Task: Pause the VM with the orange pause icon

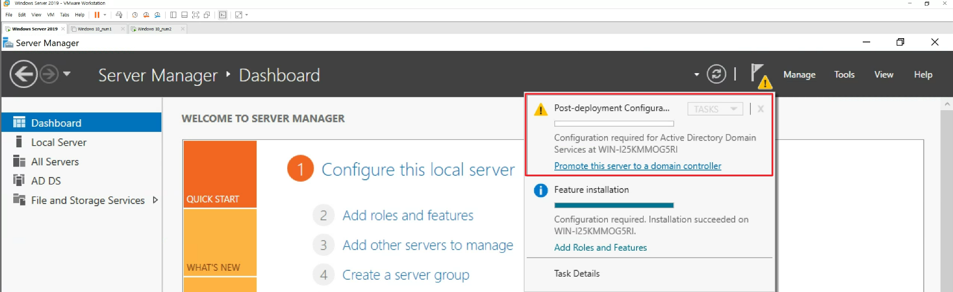Action: tap(97, 15)
